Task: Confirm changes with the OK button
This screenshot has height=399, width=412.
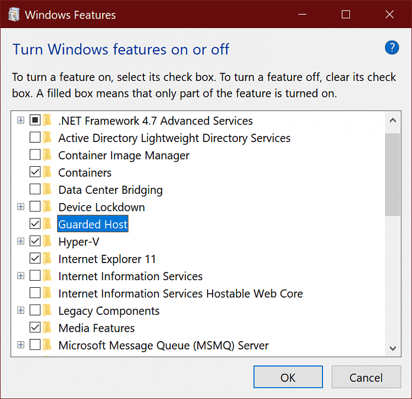Action: click(288, 377)
